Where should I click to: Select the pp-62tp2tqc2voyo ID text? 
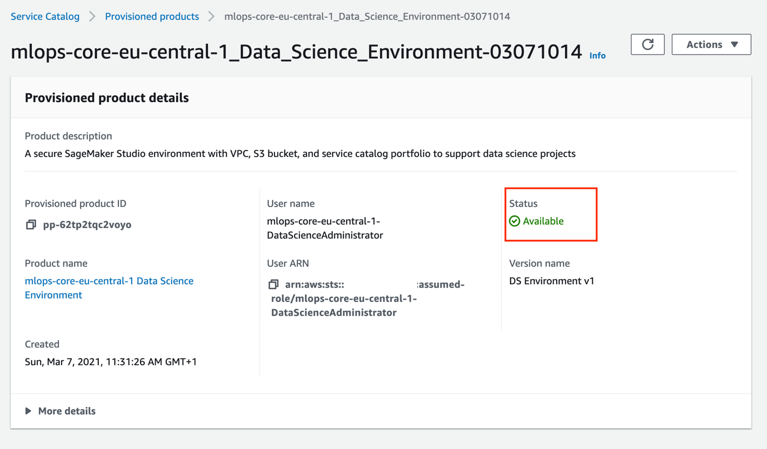coord(87,225)
